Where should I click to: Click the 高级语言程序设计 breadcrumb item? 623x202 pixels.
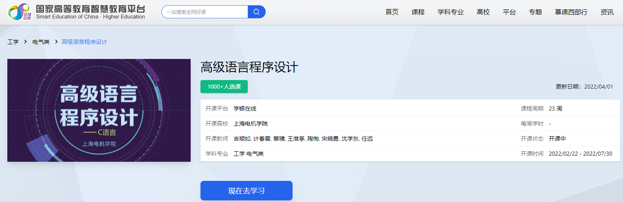[x=84, y=42]
